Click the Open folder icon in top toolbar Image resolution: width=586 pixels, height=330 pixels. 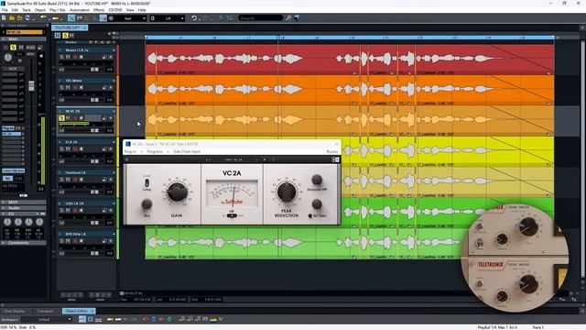(12, 18)
